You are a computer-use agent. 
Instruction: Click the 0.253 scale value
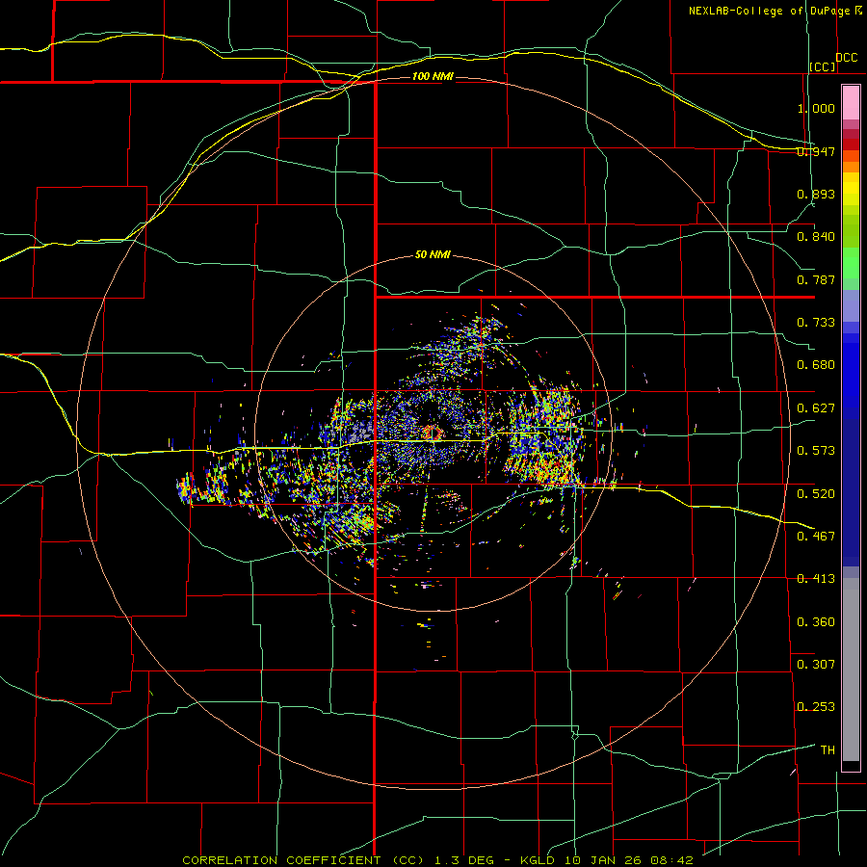(816, 707)
